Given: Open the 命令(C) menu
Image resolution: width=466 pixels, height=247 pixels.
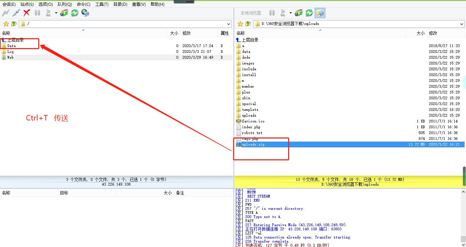Looking at the screenshot, I should (x=84, y=4).
